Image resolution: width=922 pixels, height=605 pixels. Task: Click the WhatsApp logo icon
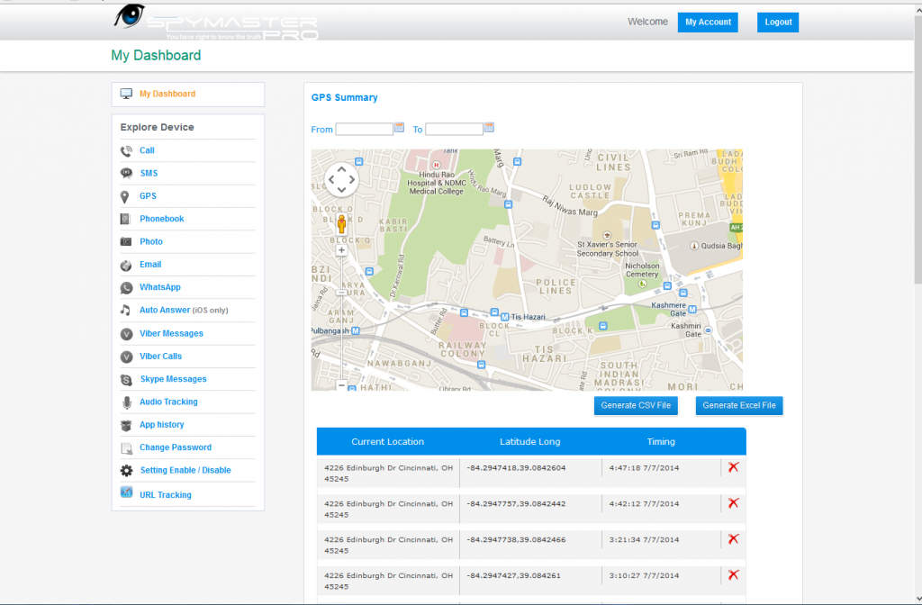pyautogui.click(x=126, y=287)
